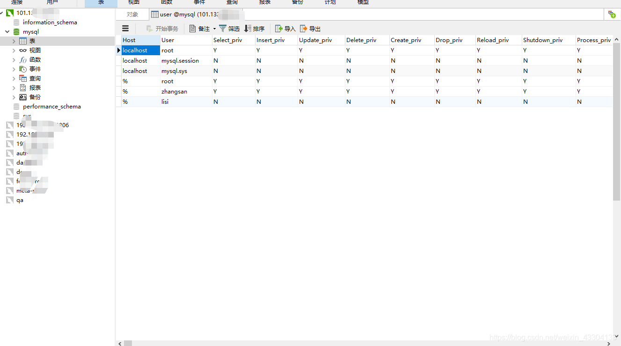Click the information_schema database icon

click(x=17, y=22)
